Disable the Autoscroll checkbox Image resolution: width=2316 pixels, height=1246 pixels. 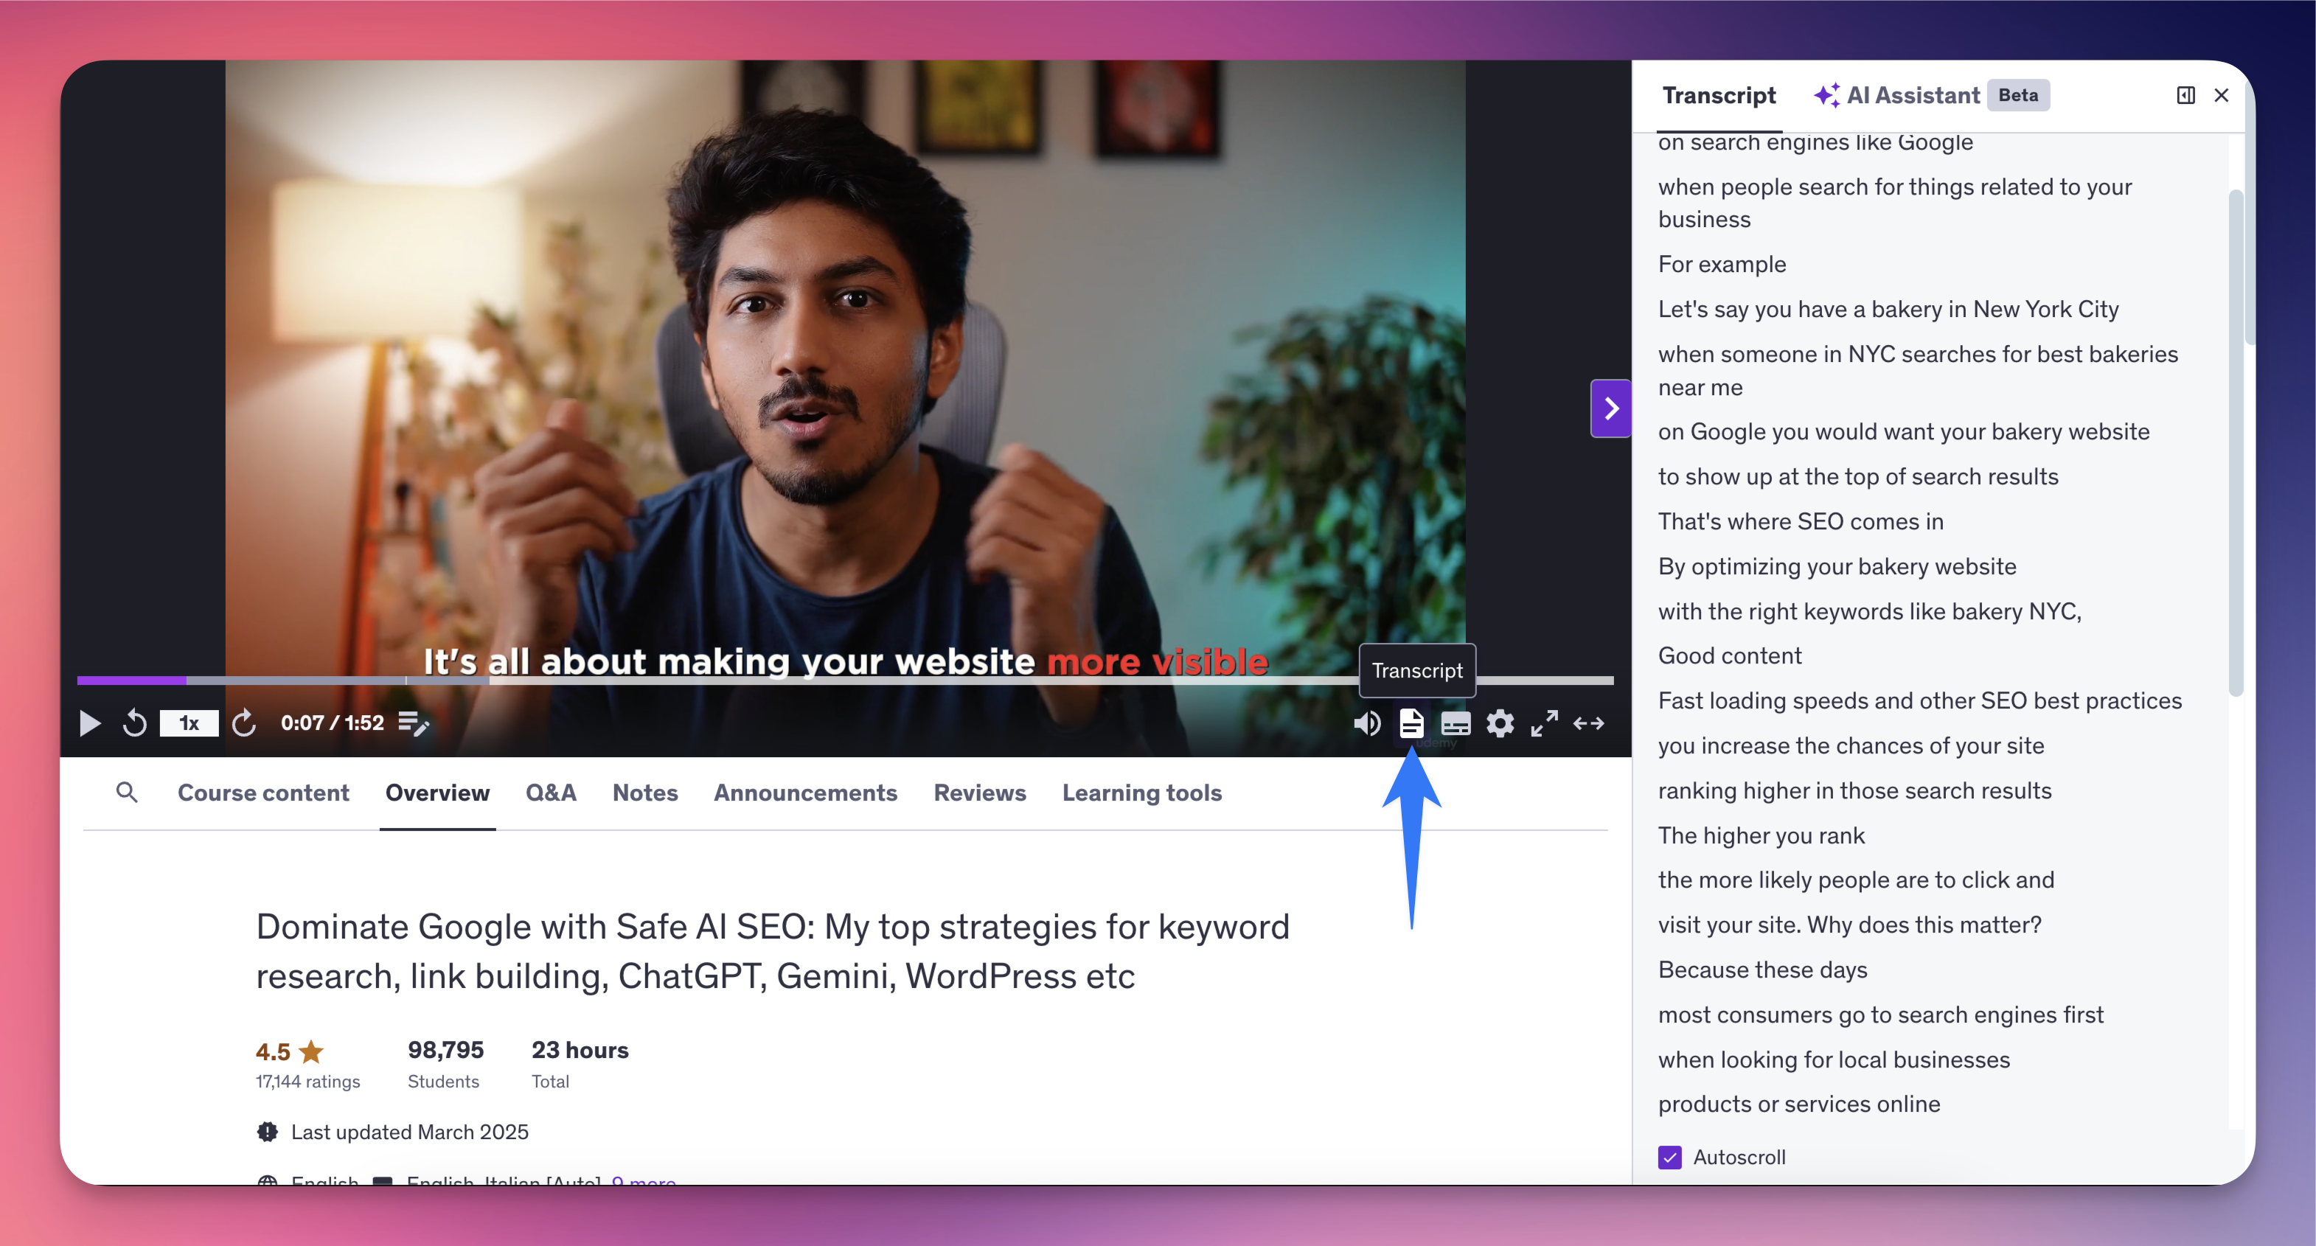coord(1669,1157)
